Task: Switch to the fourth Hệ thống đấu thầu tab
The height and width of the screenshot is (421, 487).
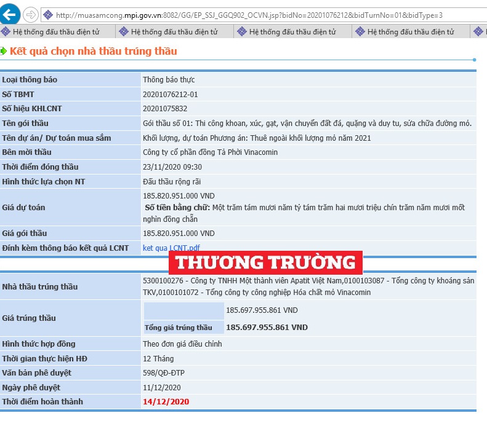Action: (411, 31)
